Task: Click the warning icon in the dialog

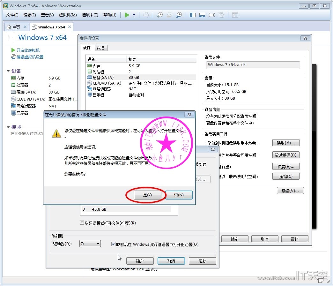Action: tap(56, 133)
